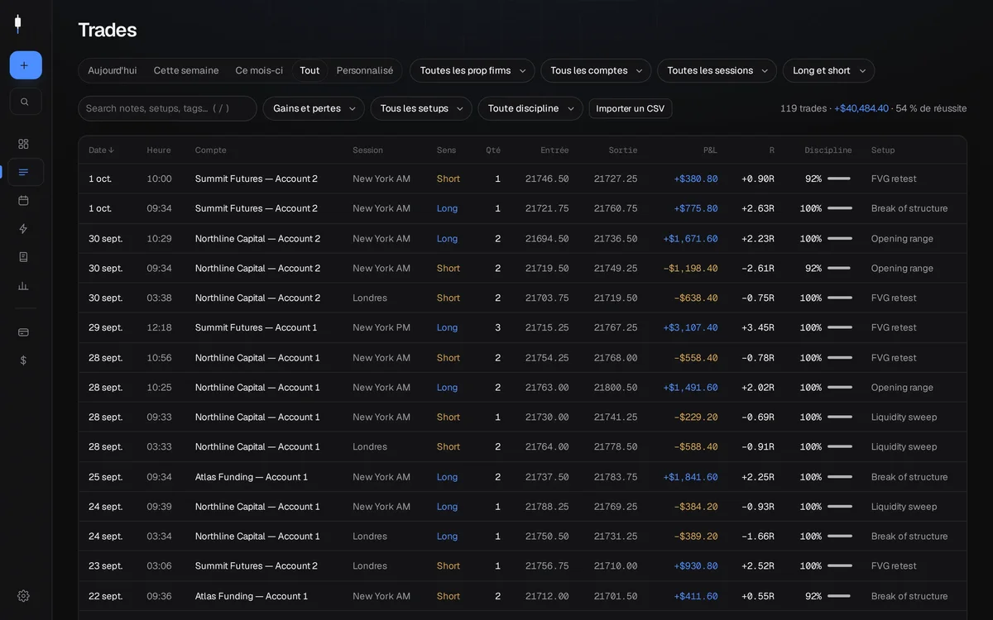Select the Aujourd'hui period tab
This screenshot has width=993, height=620.
pos(113,70)
